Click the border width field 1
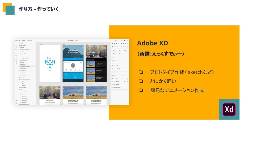Viewport: 259px width, 145px height. click(x=124, y=82)
